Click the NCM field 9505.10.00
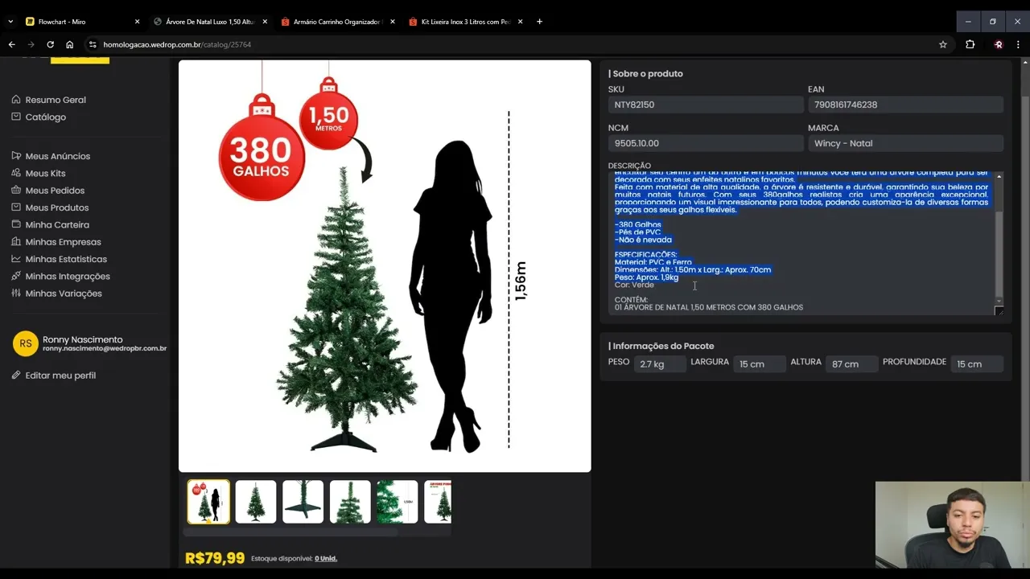The image size is (1030, 579). (x=706, y=143)
